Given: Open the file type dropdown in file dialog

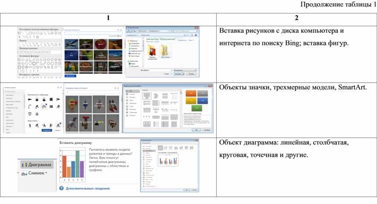Looking at the screenshot, I should [x=185, y=70].
